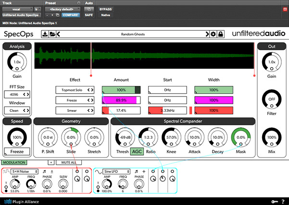This screenshot has width=289, height=205.
Task: Toggle the MODULATION panel label
Action: point(14,162)
